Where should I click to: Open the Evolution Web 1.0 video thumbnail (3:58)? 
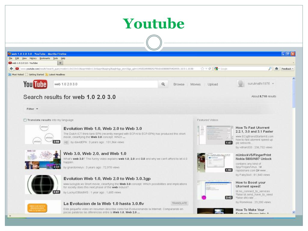pyautogui.click(x=43, y=134)
